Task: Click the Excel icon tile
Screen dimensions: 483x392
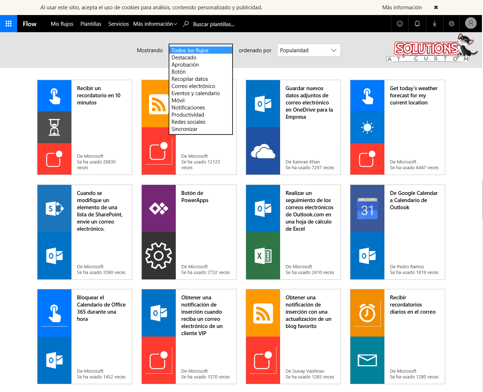Action: pyautogui.click(x=263, y=256)
